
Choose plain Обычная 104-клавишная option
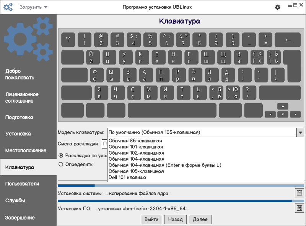pos(205,159)
